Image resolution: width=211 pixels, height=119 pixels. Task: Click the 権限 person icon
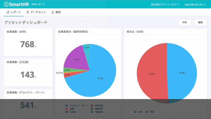(x=52, y=12)
